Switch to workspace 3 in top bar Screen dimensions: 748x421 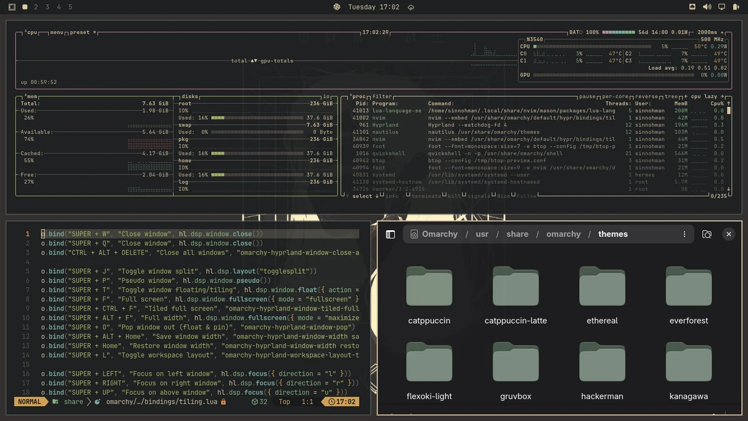click(x=47, y=7)
